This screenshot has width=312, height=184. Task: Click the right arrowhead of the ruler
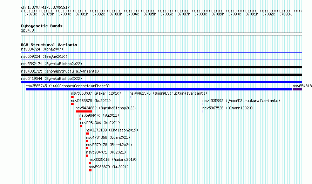tap(301, 11)
